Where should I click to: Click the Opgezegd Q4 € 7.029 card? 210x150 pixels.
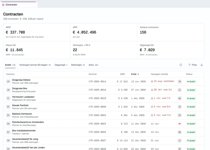(171, 50)
